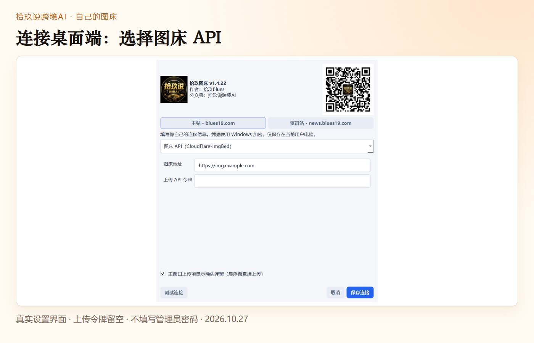Open the 主站 blues19.com tab
Viewport: 534px width, 343px height.
(x=213, y=123)
